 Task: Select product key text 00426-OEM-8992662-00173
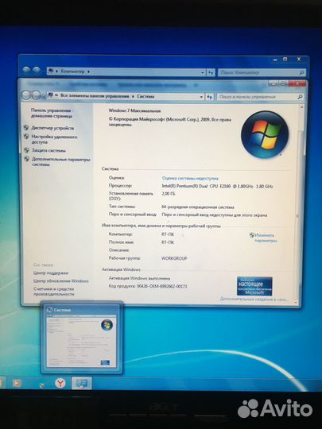click(162, 286)
